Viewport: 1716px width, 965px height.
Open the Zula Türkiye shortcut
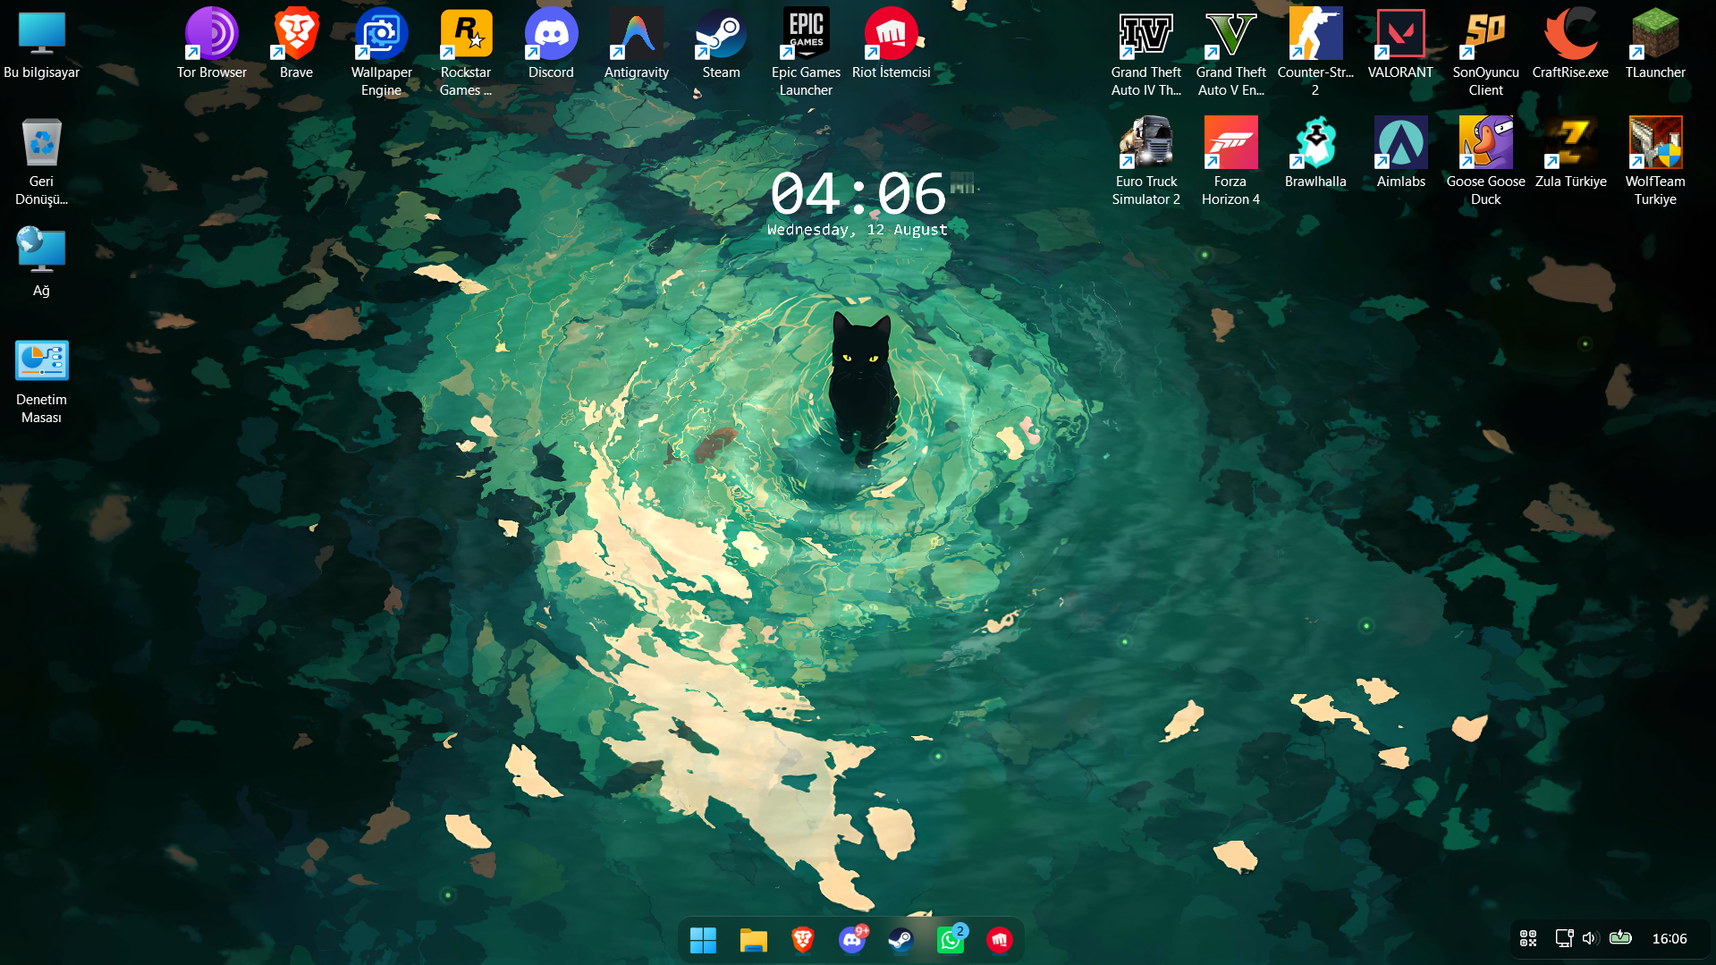[1571, 153]
